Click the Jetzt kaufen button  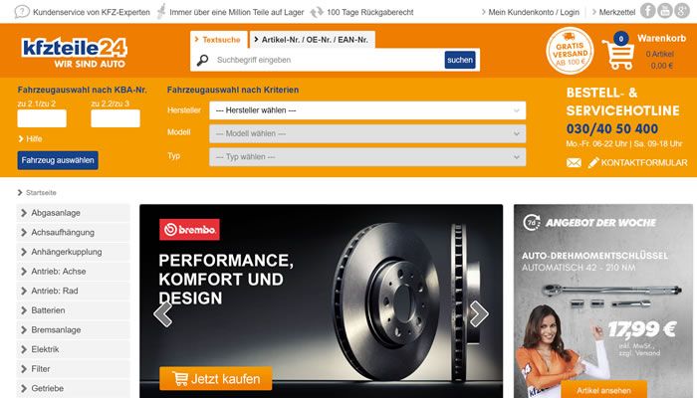click(x=216, y=379)
